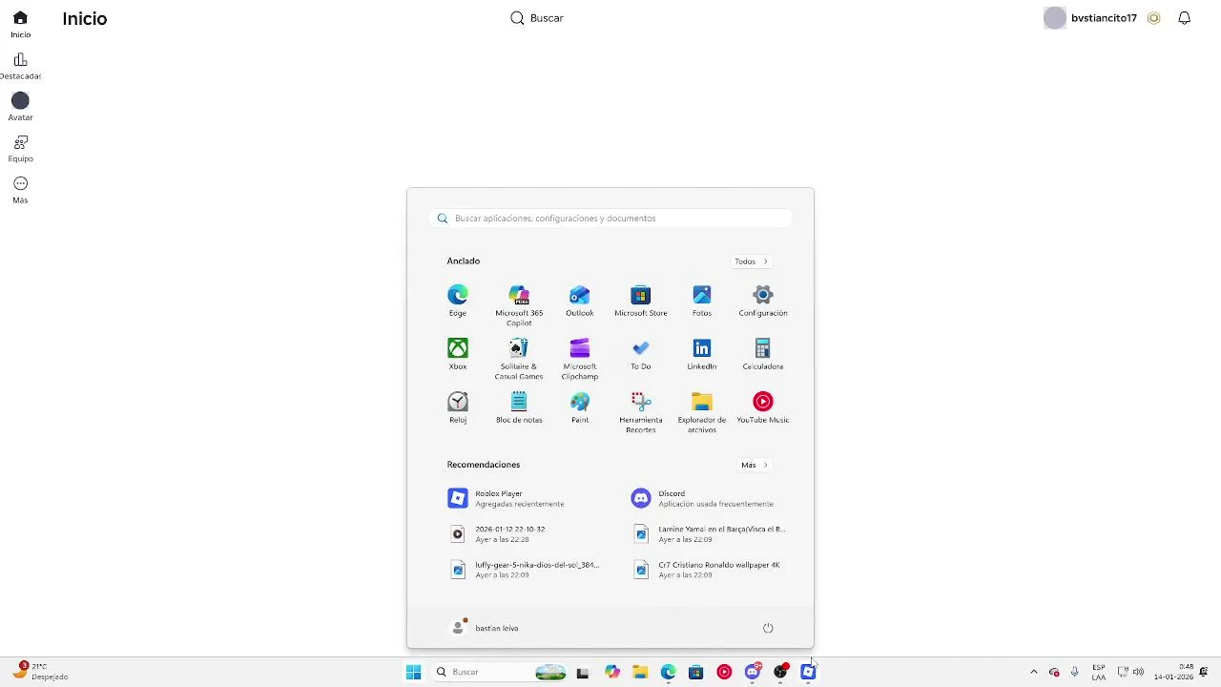Launch Bloc de notas
This screenshot has height=687, width=1221.
click(x=519, y=407)
